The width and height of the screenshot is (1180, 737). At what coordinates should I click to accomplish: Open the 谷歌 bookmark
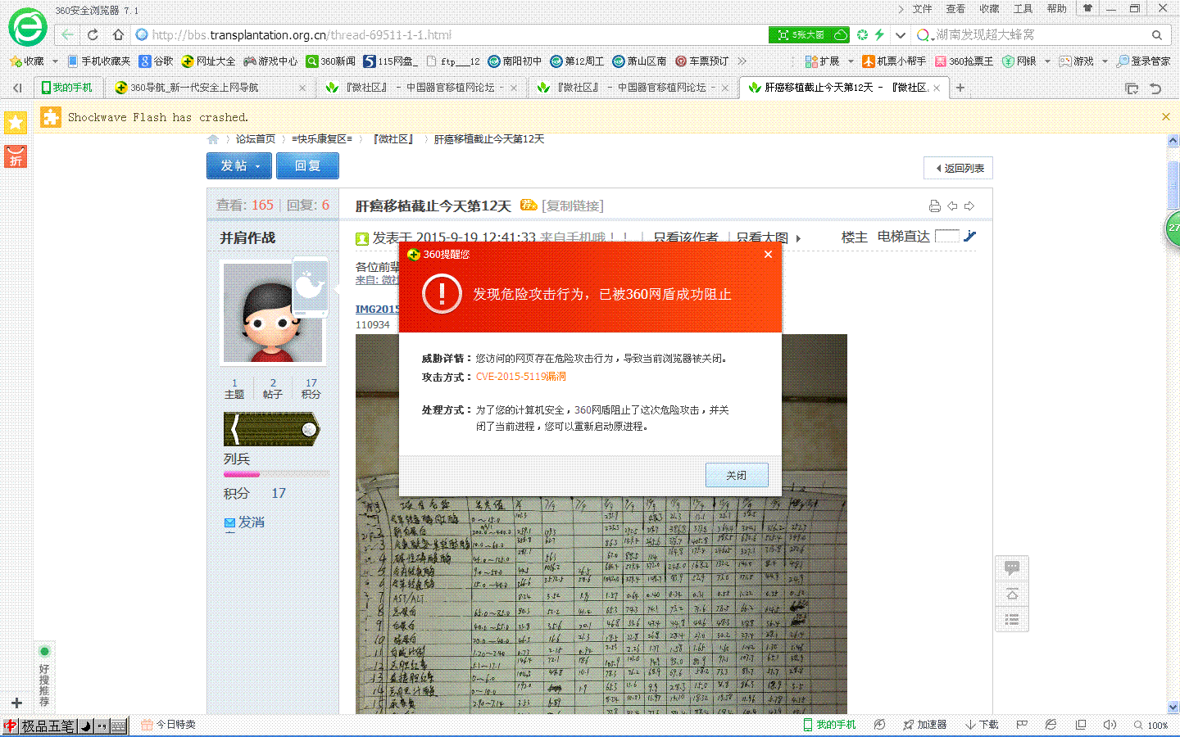[x=157, y=61]
